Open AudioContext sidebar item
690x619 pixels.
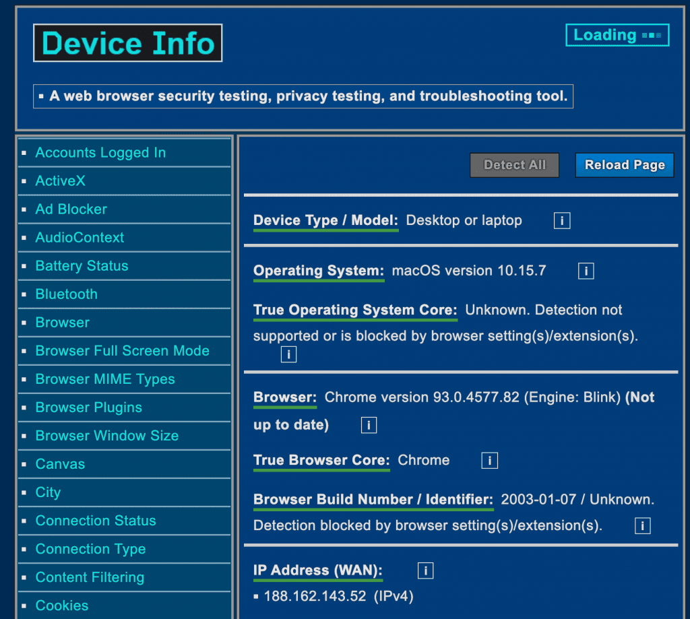coord(80,238)
